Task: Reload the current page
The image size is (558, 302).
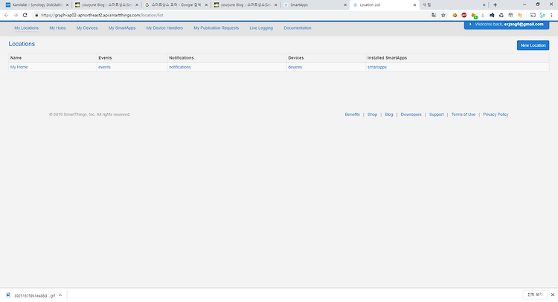Action: tap(25, 16)
